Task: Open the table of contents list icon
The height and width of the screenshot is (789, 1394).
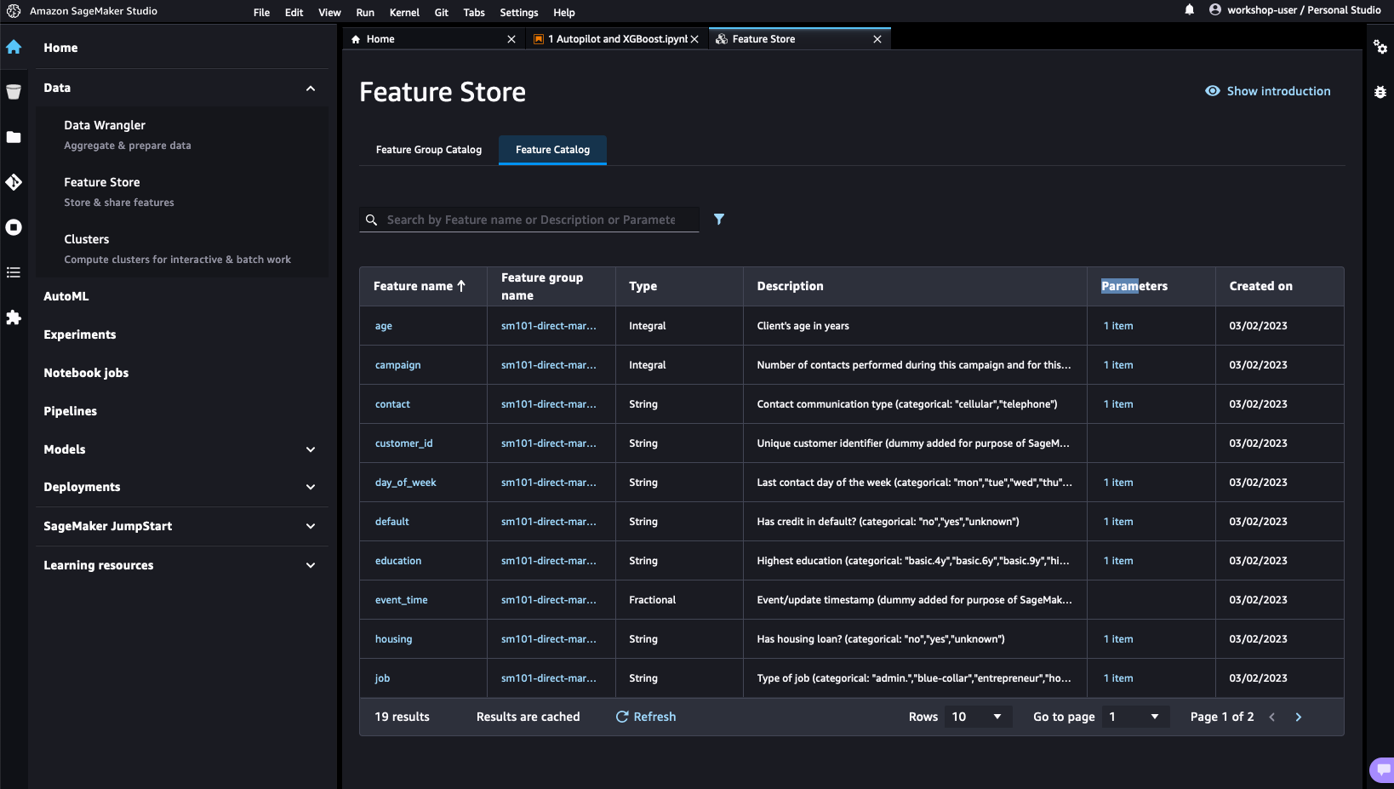Action: tap(14, 272)
